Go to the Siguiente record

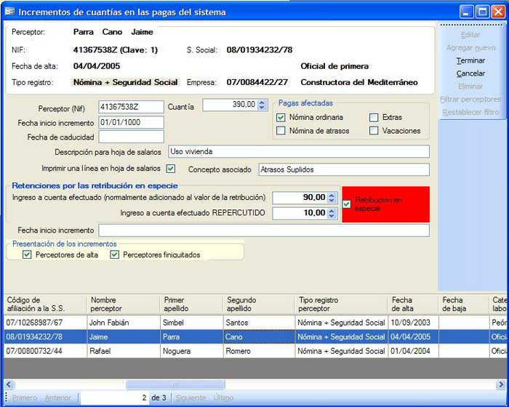tap(191, 398)
